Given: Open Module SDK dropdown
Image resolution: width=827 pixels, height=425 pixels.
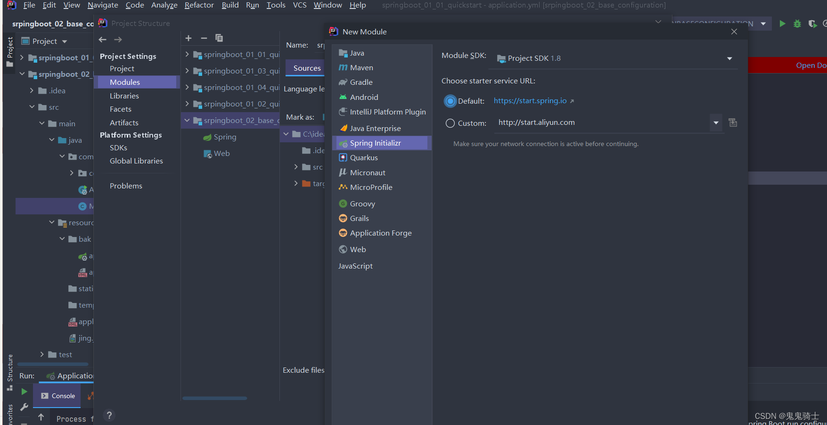Looking at the screenshot, I should coord(729,58).
